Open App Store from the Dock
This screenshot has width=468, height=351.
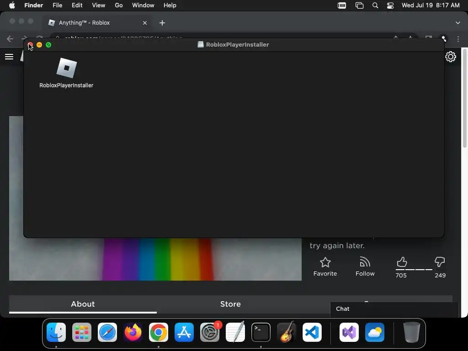coord(184,332)
